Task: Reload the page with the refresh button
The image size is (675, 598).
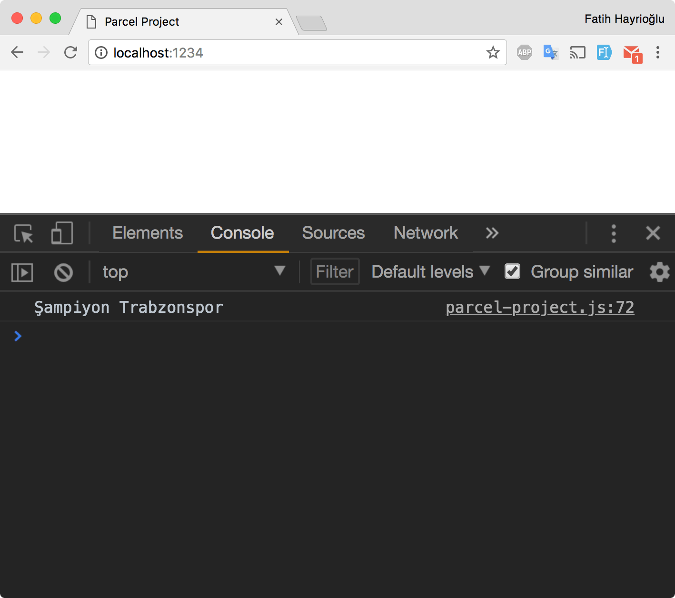Action: (x=70, y=52)
